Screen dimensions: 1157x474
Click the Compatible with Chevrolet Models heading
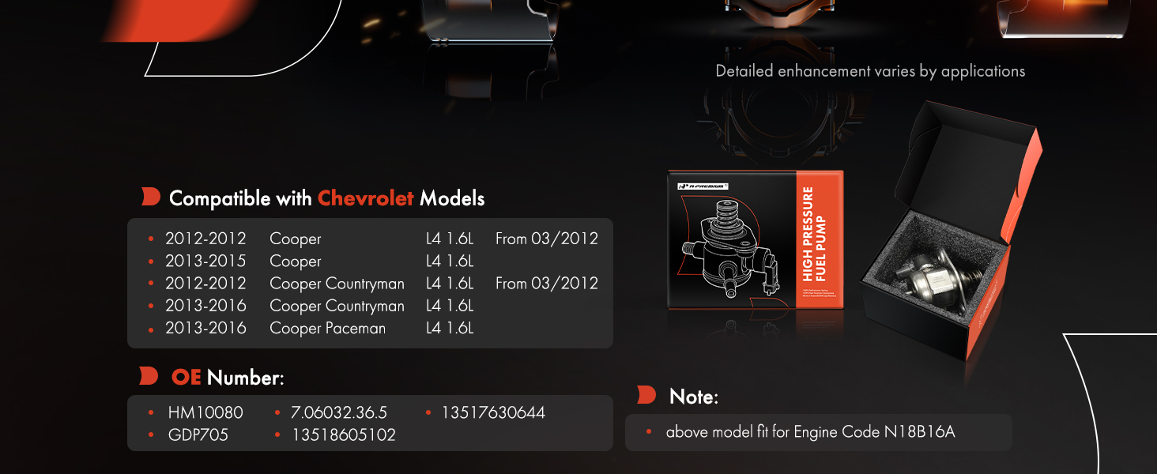tap(326, 198)
